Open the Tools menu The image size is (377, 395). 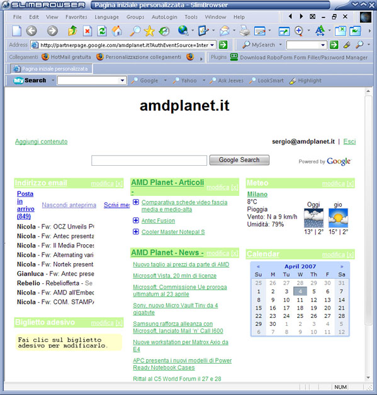pyautogui.click(x=191, y=17)
